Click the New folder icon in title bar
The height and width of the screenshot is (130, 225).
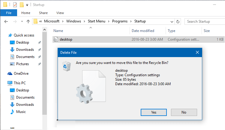tap(22, 5)
